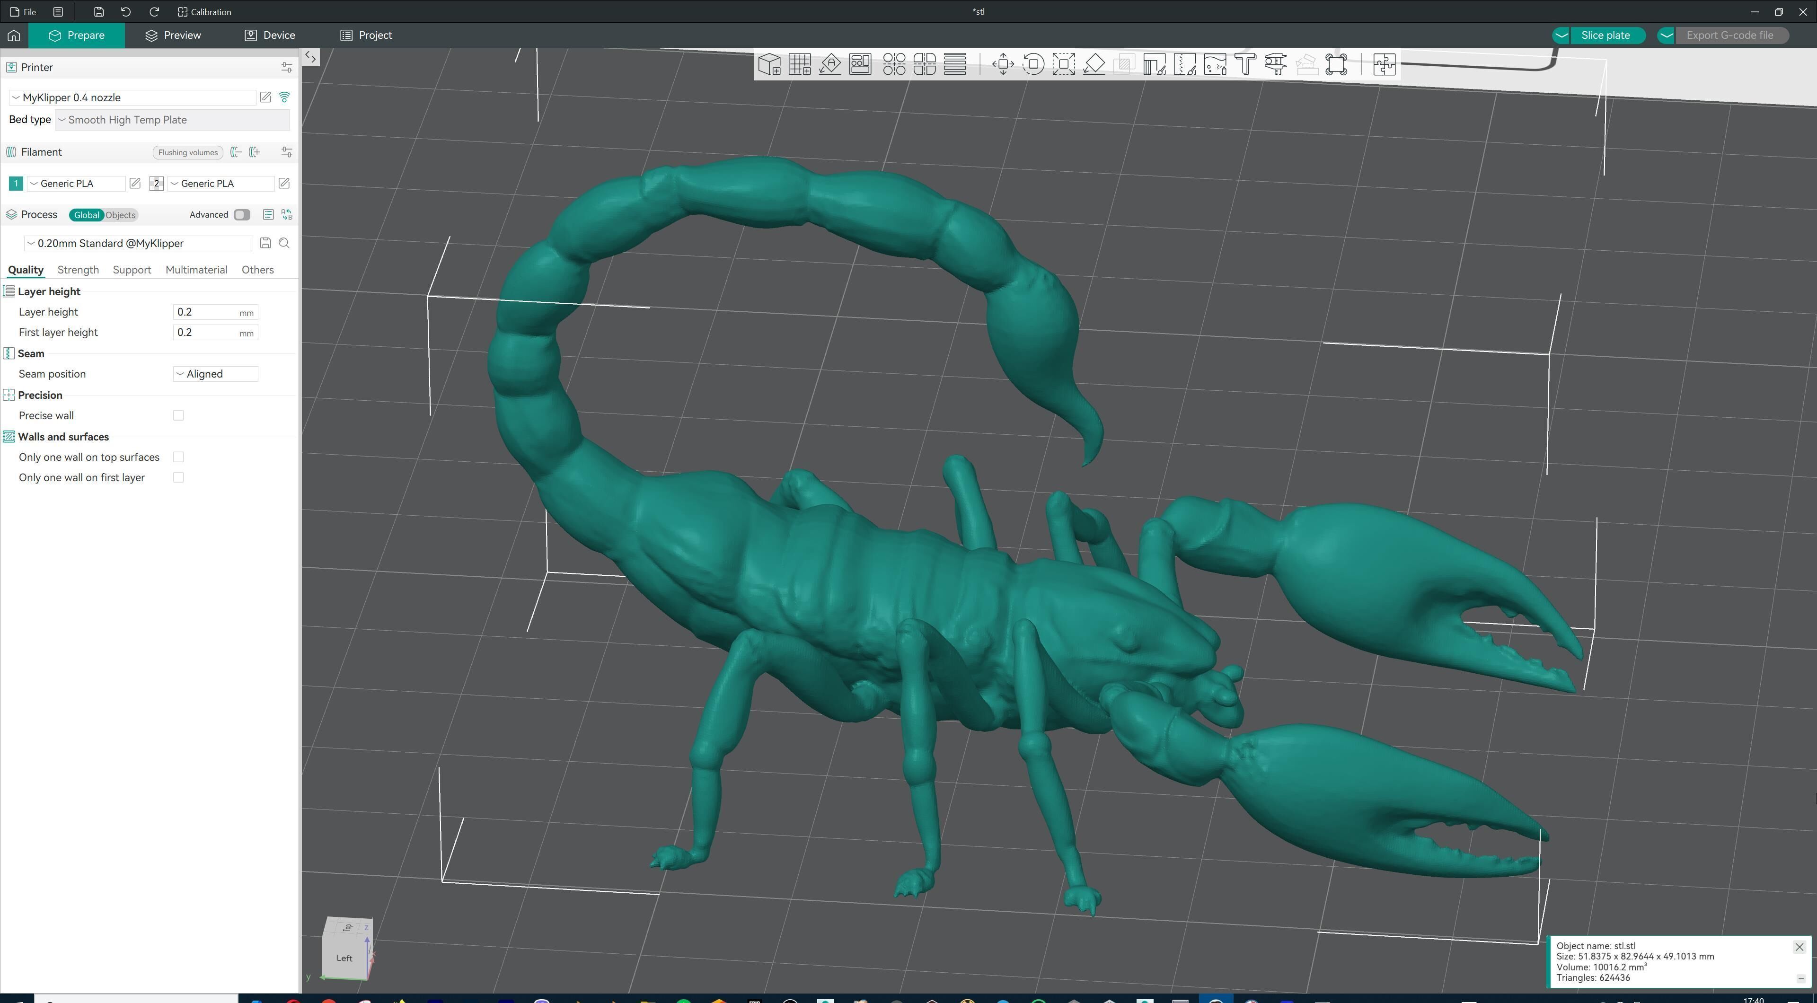This screenshot has height=1003, width=1817.
Task: Click the Undo arrow icon
Action: (x=125, y=12)
